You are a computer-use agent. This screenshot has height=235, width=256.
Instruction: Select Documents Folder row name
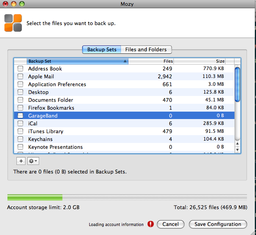pyautogui.click(x=50, y=100)
